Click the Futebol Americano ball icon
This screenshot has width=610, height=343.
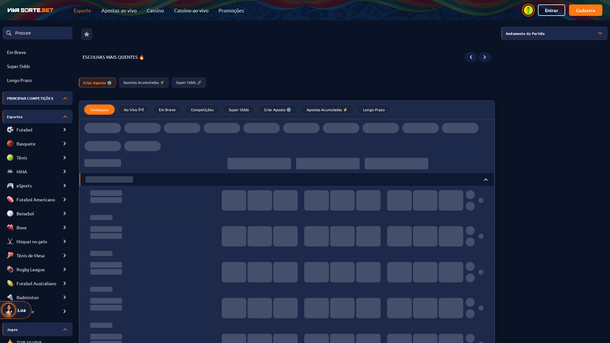(x=10, y=199)
